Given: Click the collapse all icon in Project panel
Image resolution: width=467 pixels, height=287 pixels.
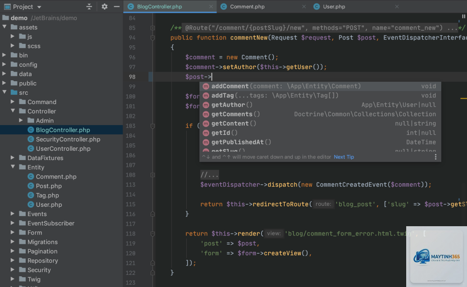Looking at the screenshot, I should 89,6.
